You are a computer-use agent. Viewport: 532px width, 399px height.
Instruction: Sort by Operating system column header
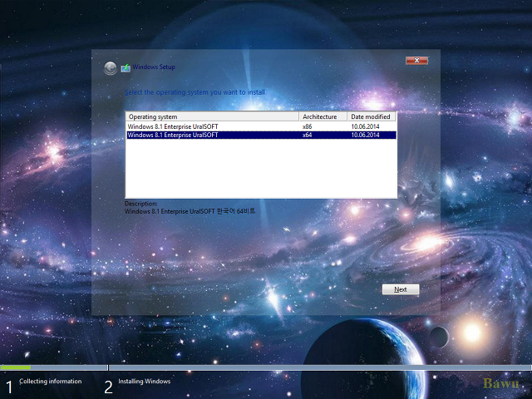click(x=213, y=116)
